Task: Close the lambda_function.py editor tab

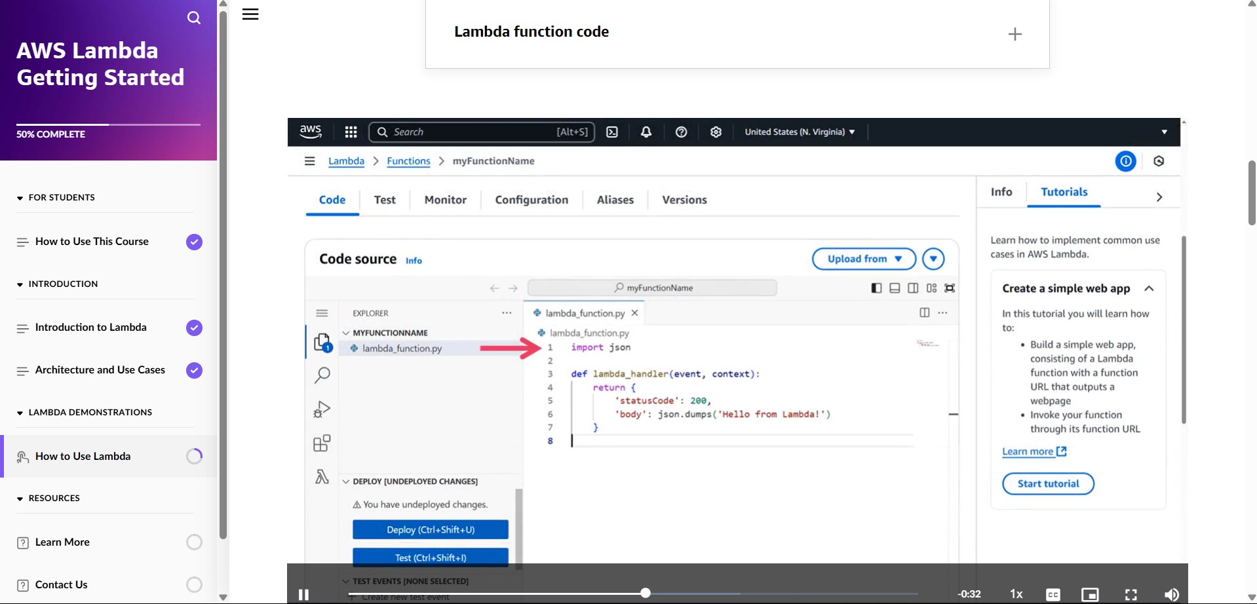Action: click(634, 313)
